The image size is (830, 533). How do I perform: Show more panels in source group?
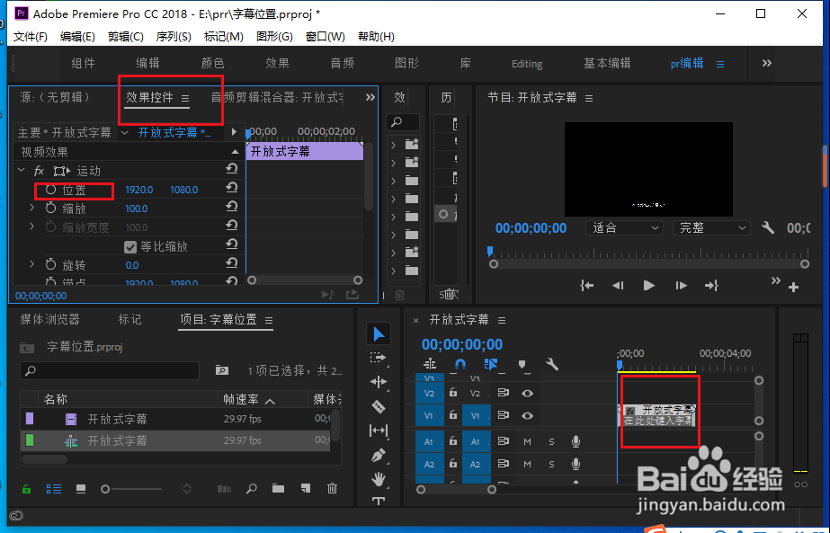pos(370,97)
